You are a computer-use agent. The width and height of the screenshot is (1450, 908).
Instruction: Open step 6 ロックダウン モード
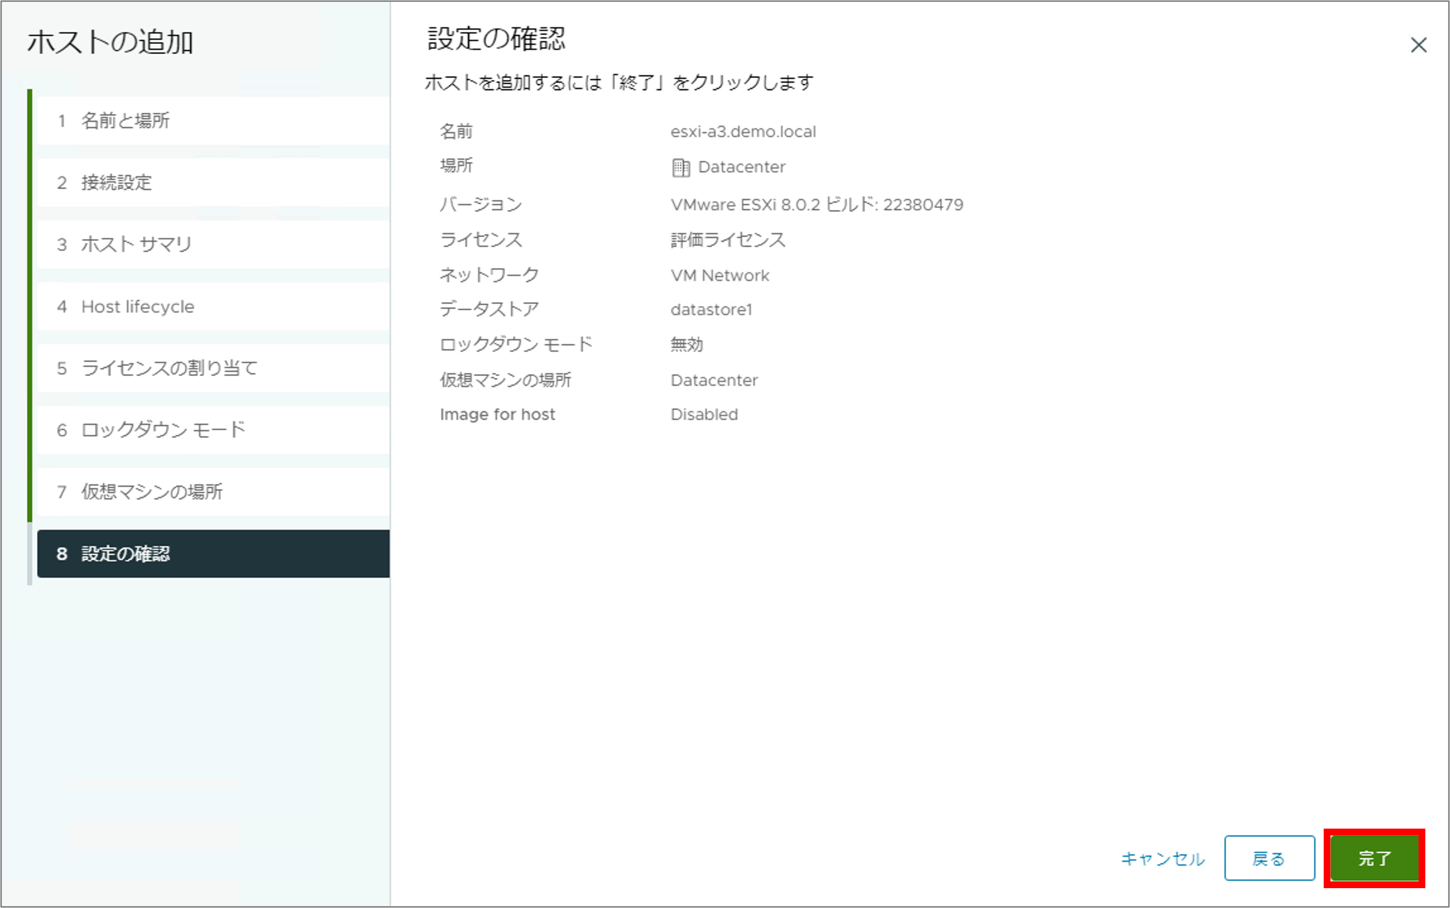pos(213,430)
